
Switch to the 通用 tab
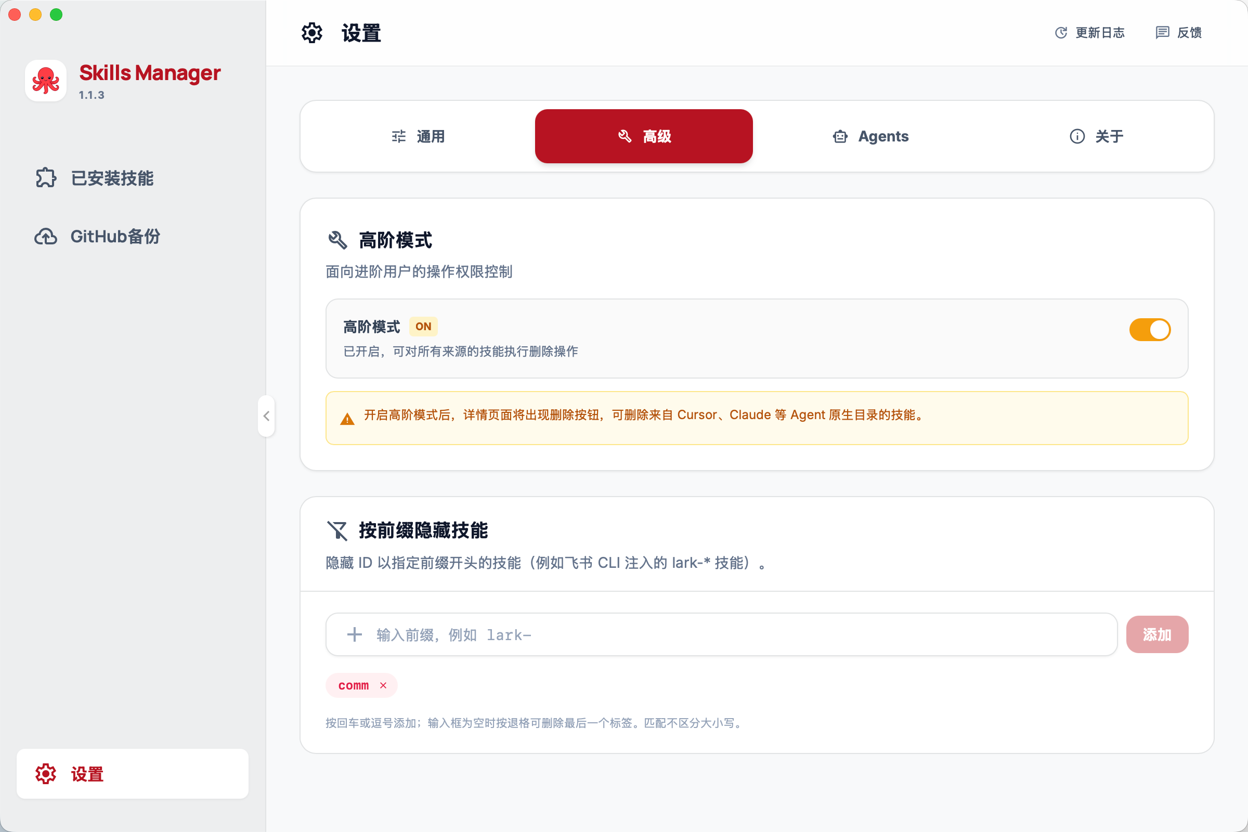pos(419,136)
